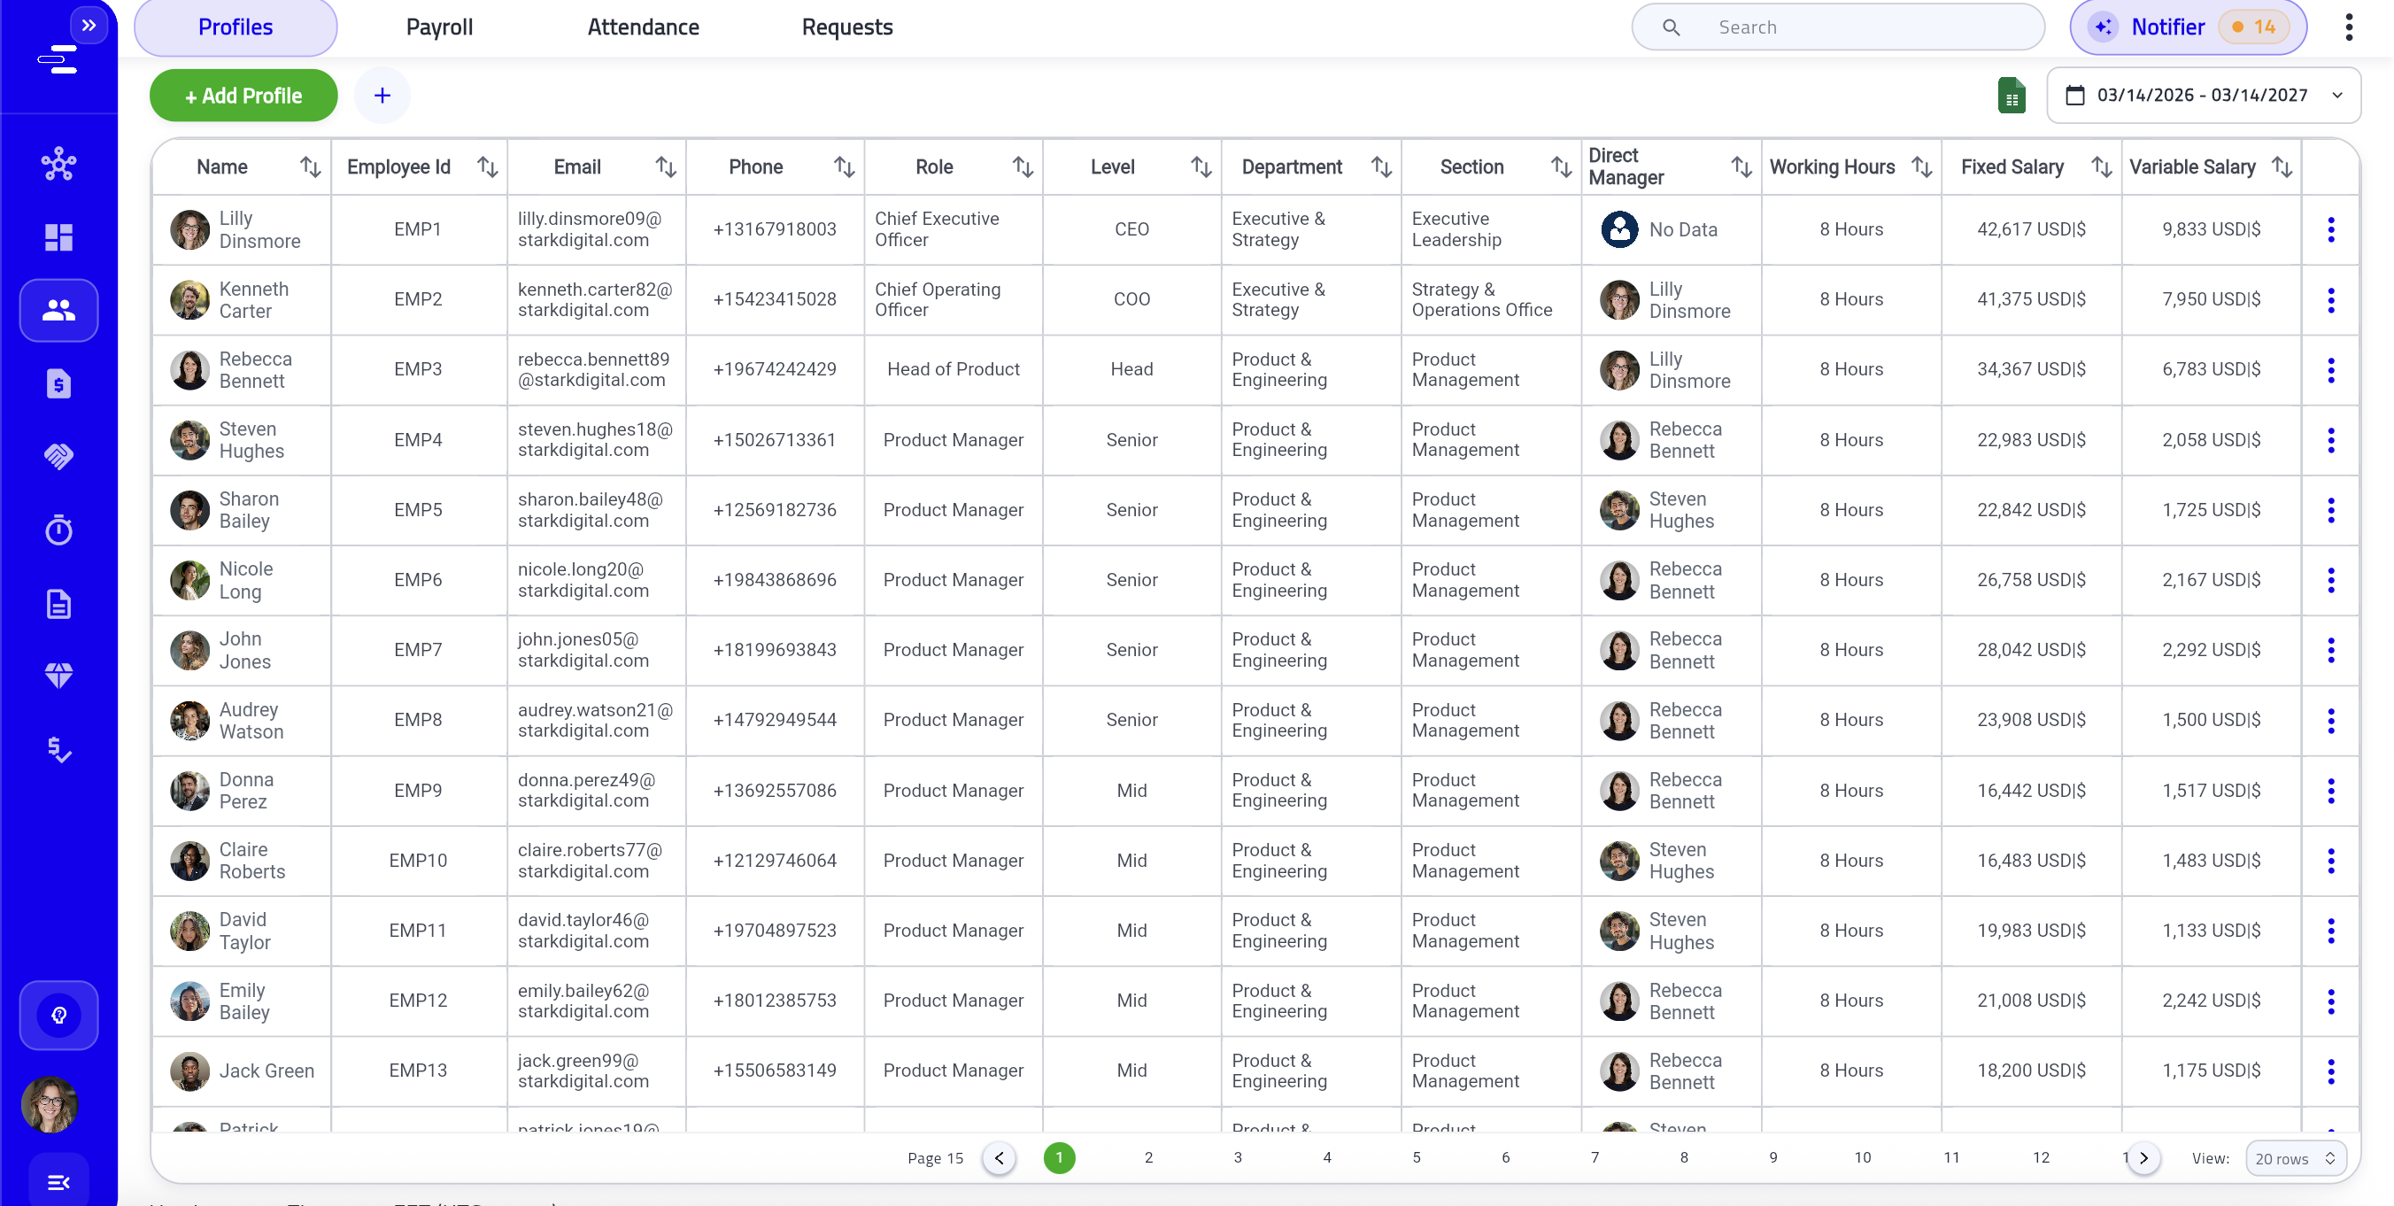Open the Notifier with 14 notifications
This screenshot has height=1206, width=2394.
click(2186, 27)
